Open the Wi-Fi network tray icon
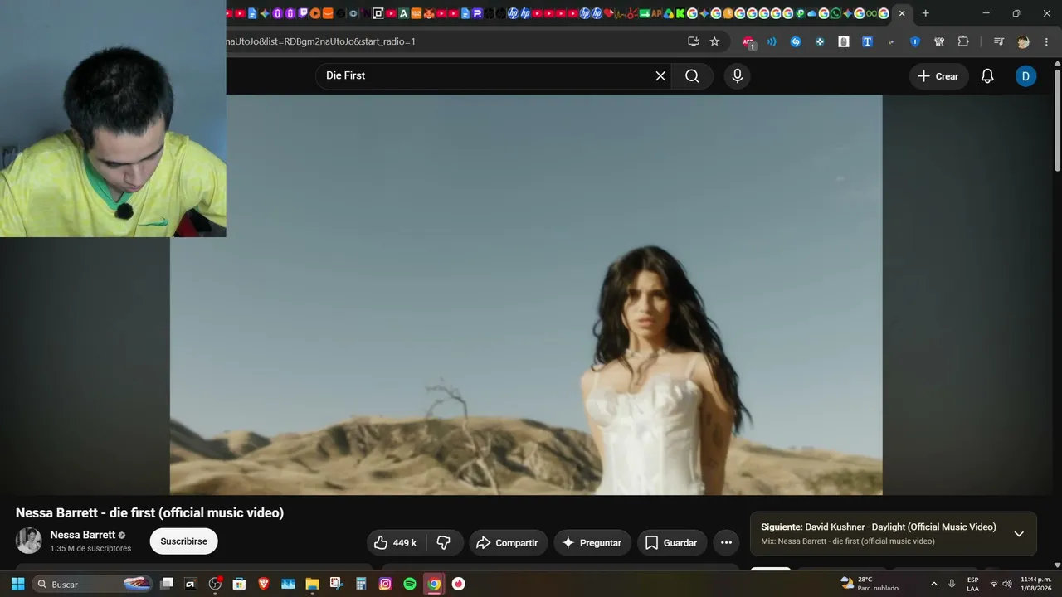The image size is (1062, 597). click(994, 584)
